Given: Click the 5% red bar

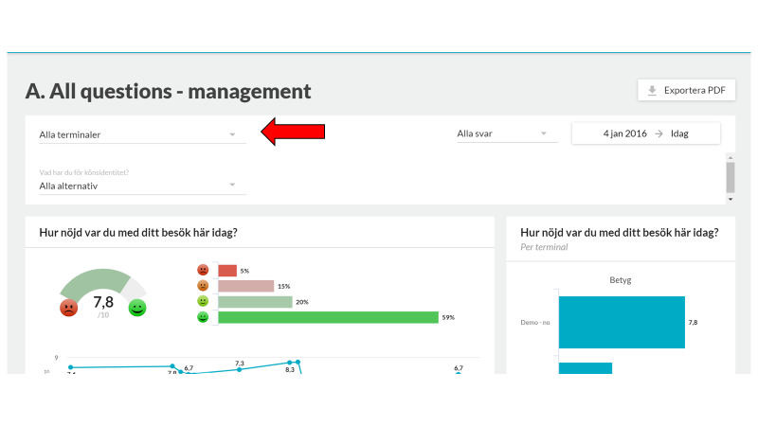Looking at the screenshot, I should [x=227, y=271].
